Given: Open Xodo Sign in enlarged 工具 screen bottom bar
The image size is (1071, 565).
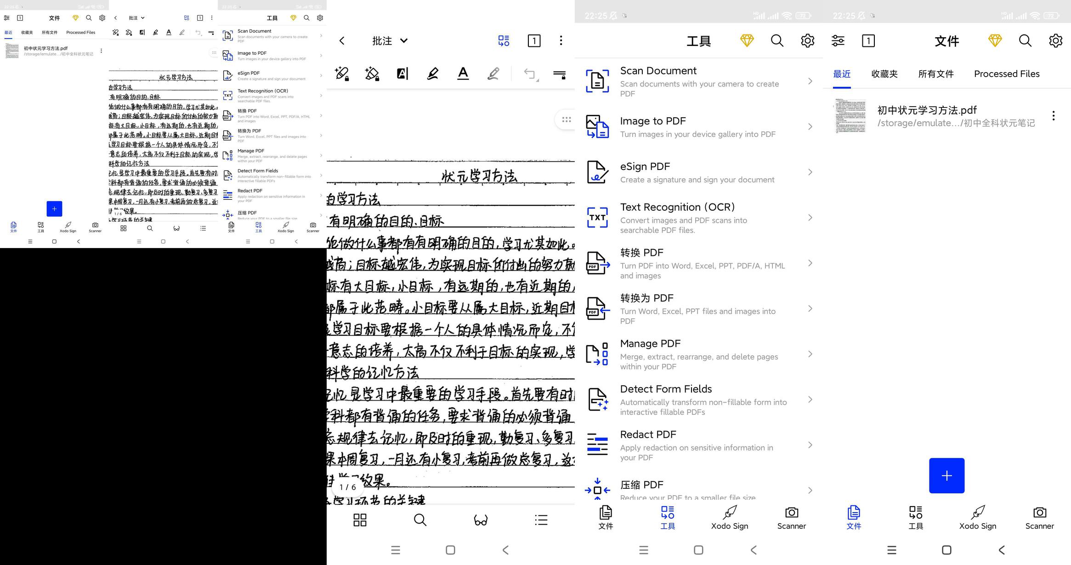Looking at the screenshot, I should [x=729, y=517].
